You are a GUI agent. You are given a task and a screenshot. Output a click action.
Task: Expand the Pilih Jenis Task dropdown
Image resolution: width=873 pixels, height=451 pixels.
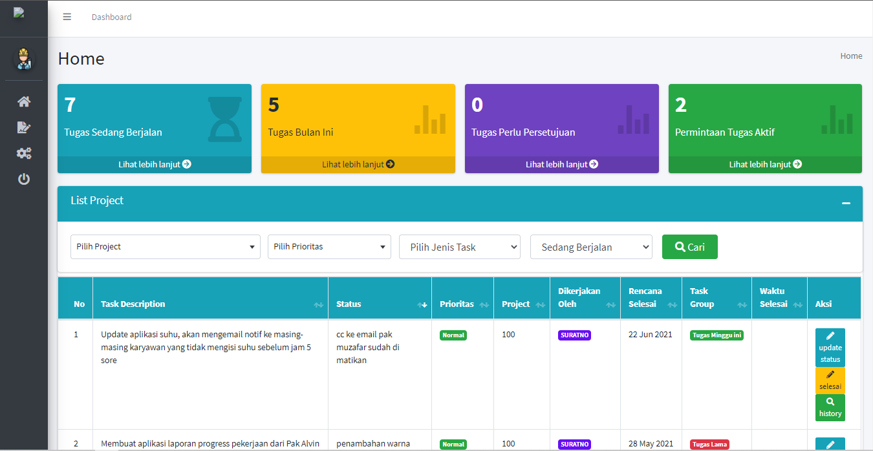[x=459, y=247]
